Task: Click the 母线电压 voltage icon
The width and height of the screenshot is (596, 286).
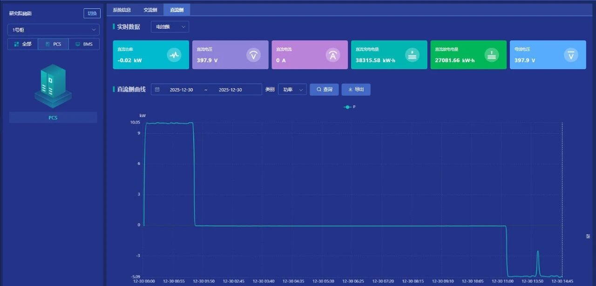Action: 571,55
